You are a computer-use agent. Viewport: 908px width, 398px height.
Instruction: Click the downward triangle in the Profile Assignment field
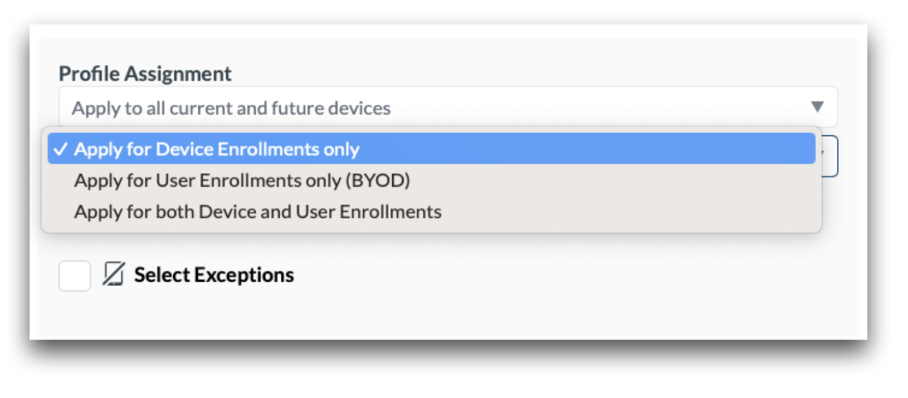pos(817,107)
